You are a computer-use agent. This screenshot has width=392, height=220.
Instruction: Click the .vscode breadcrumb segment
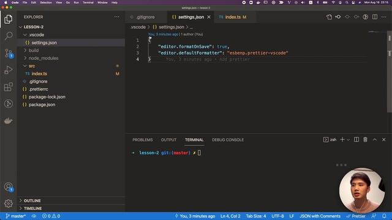[138, 27]
